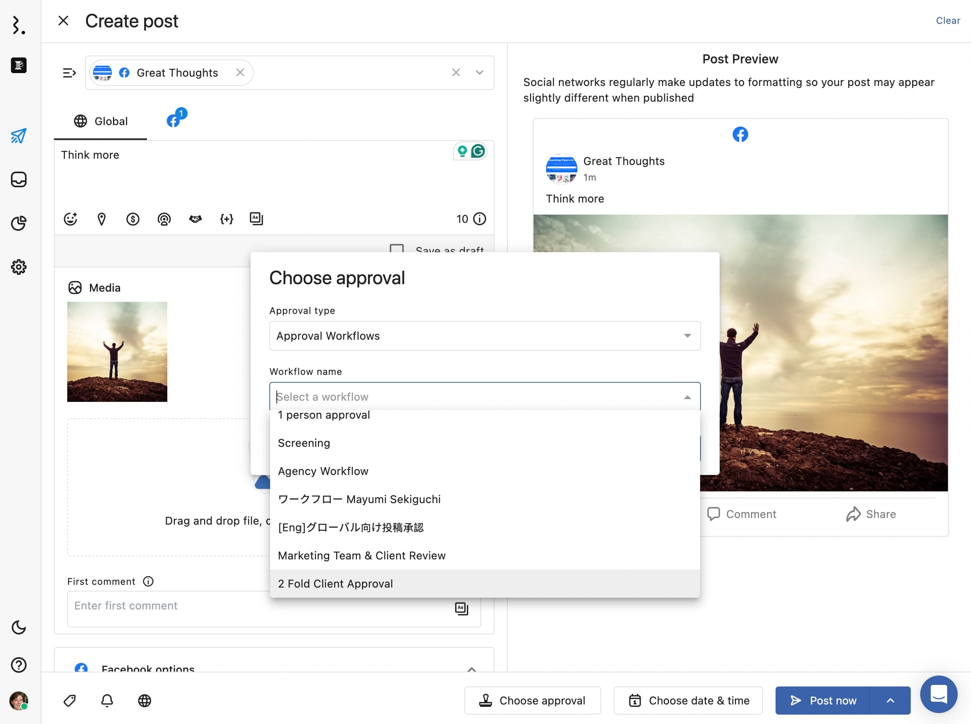Expand the Select a workflow dropdown
The image size is (971, 724).
(484, 397)
